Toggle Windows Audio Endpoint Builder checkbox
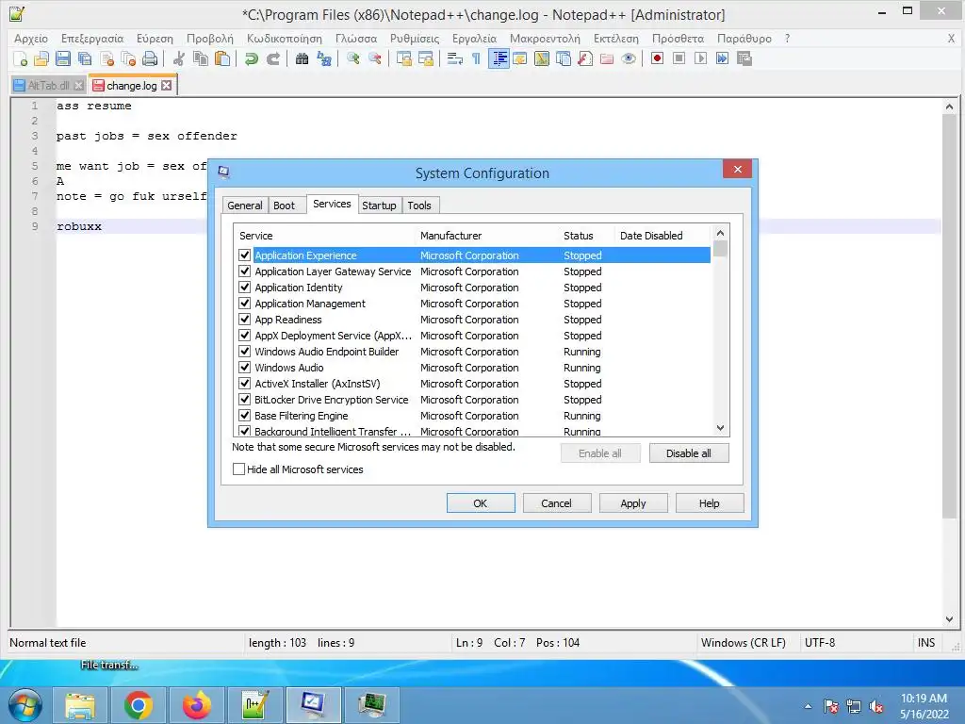 (244, 351)
